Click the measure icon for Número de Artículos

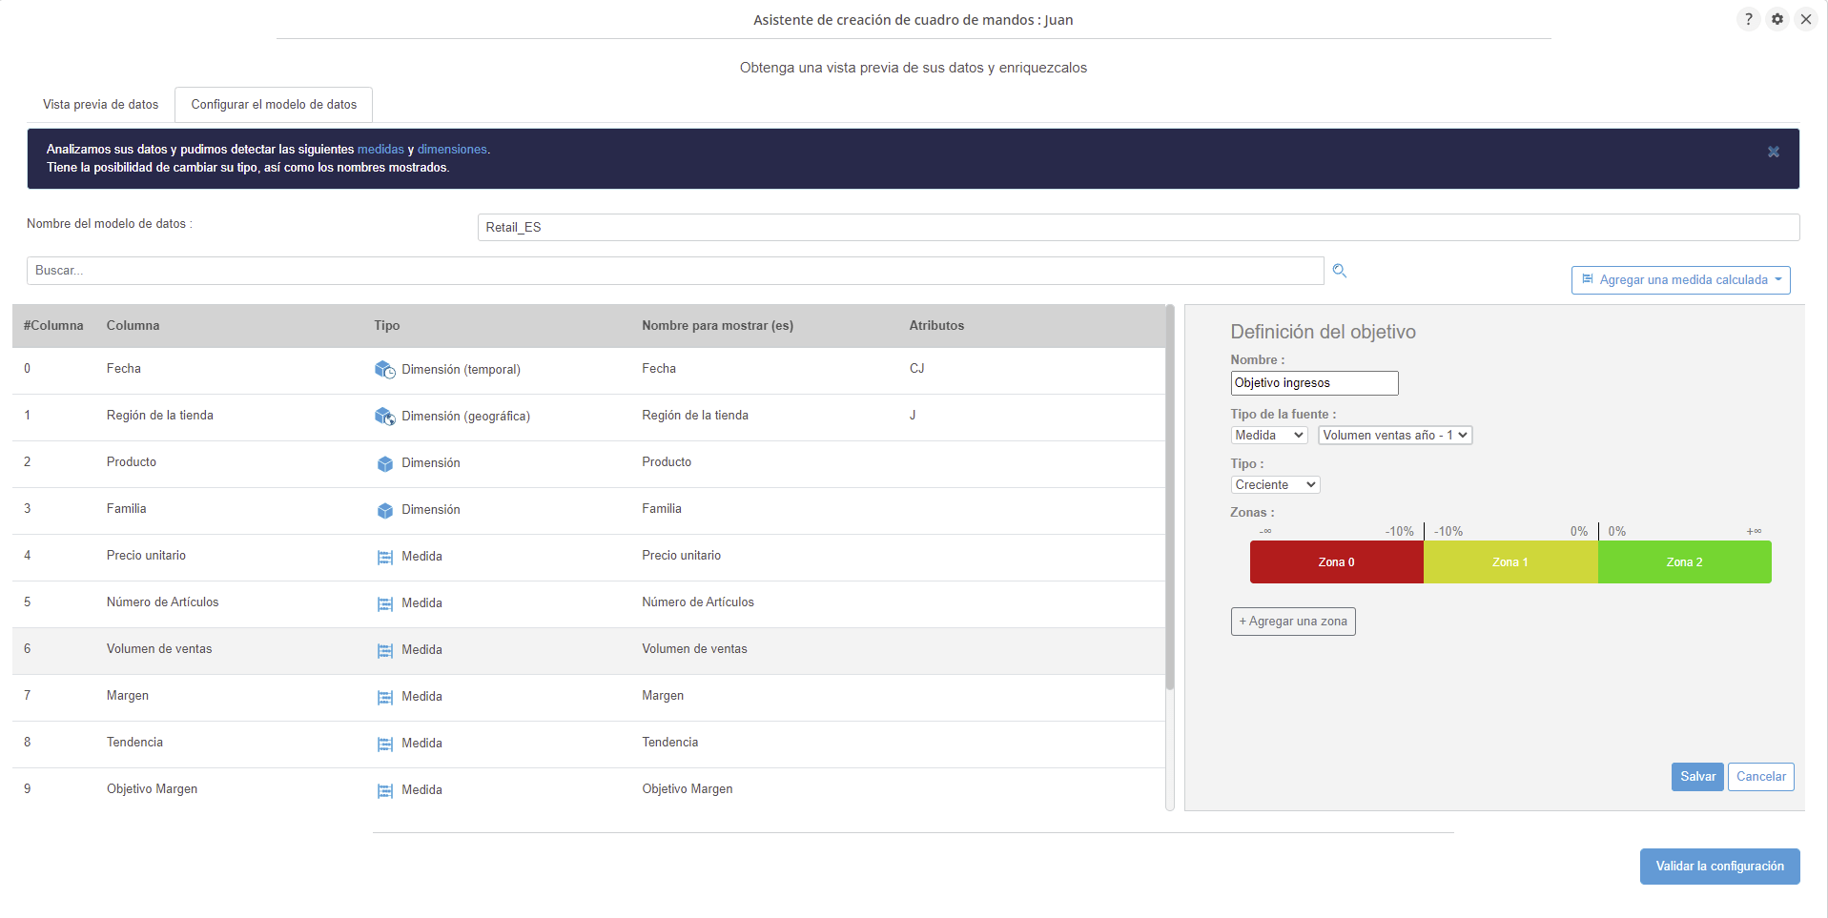[385, 603]
